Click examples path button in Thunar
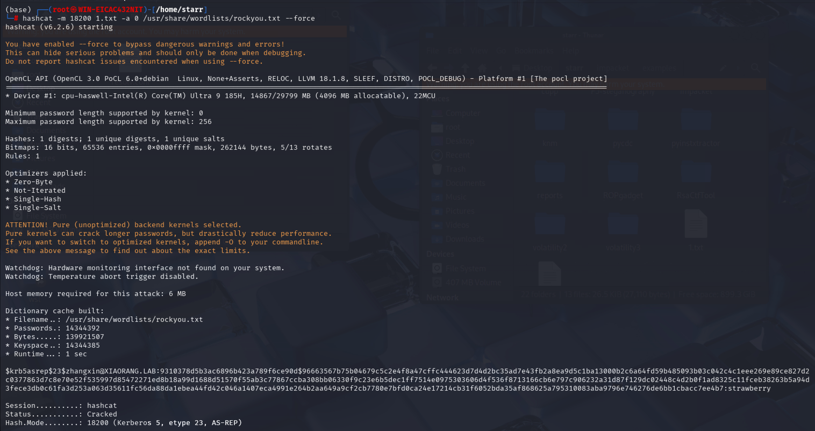815x431 pixels. (x=659, y=68)
